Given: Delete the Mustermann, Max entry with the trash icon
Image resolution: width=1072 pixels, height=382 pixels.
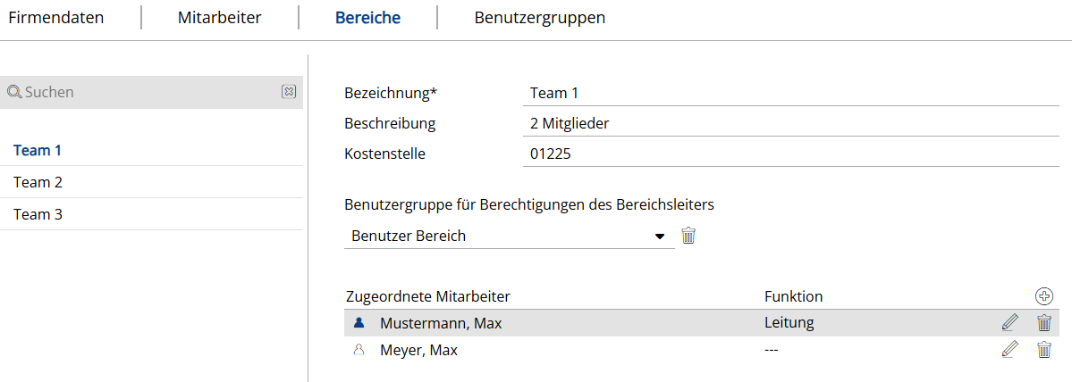Looking at the screenshot, I should [1043, 323].
